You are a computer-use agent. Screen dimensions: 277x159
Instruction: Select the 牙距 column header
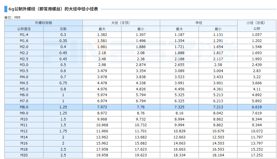[63, 29]
